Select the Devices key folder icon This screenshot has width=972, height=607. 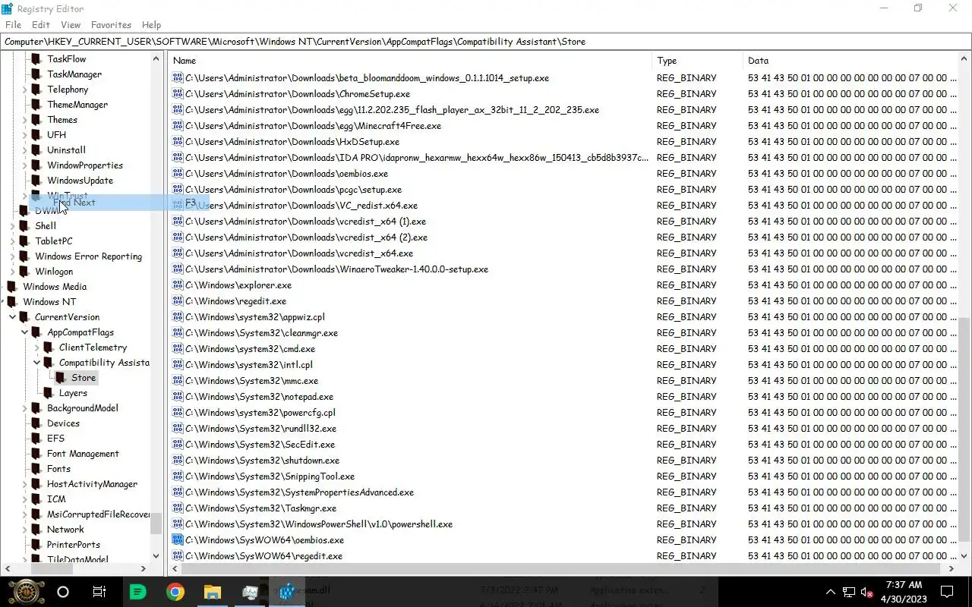36,423
